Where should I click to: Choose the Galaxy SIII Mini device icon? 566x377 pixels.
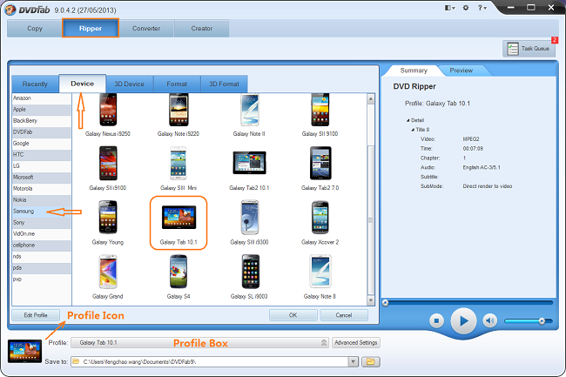click(179, 163)
